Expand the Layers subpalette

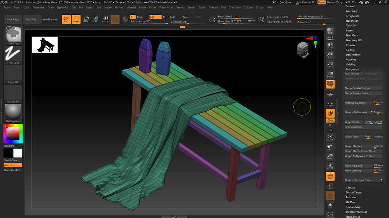tap(350, 30)
